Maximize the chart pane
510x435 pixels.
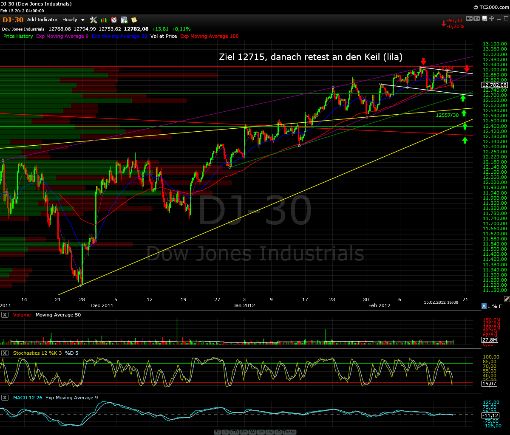(x=506, y=18)
